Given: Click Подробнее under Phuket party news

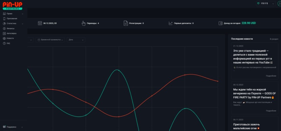Looking at the screenshot, I should (271, 111).
